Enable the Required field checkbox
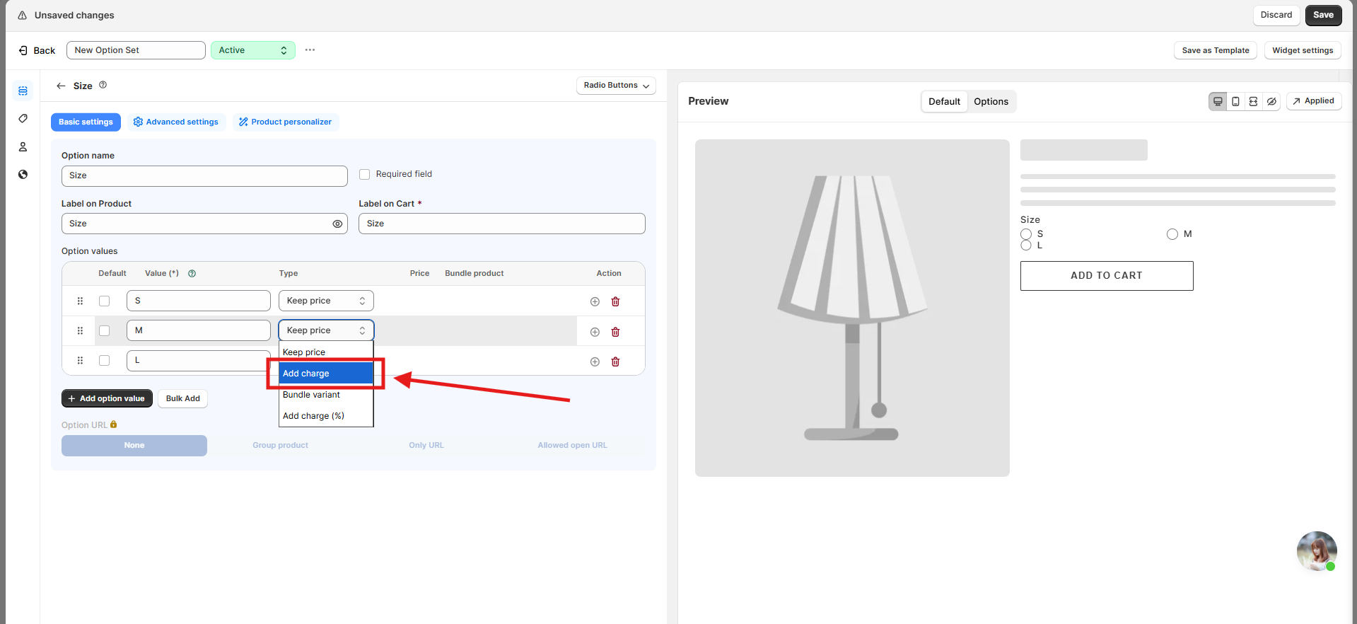The width and height of the screenshot is (1357, 624). [x=365, y=174]
